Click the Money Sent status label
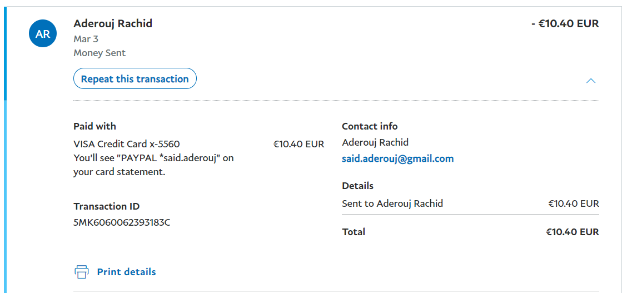Viewport: 632px width, 293px height. [x=99, y=53]
